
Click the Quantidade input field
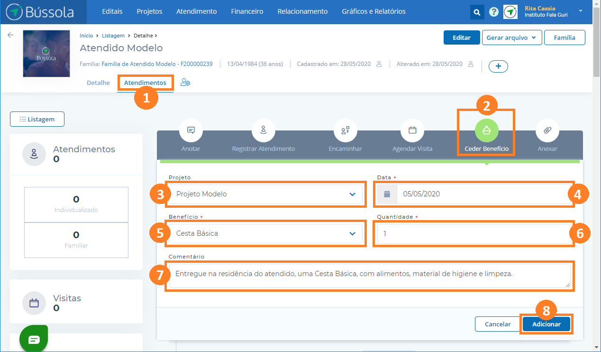click(474, 233)
